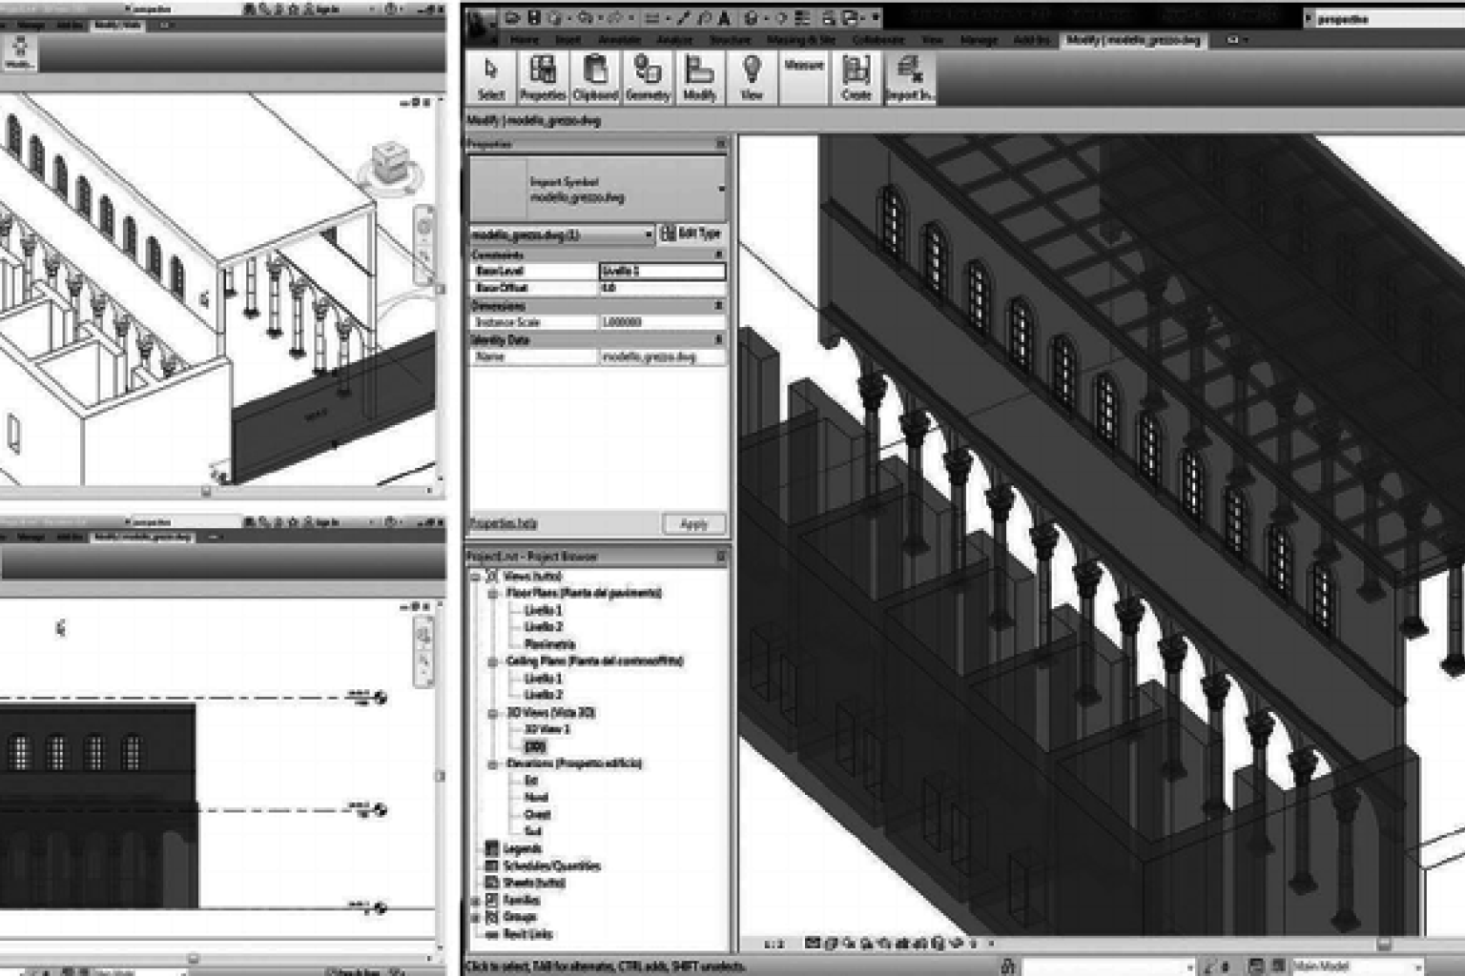The height and width of the screenshot is (976, 1465).
Task: Collapse the Dimensions section in Properties
Action: tap(719, 306)
